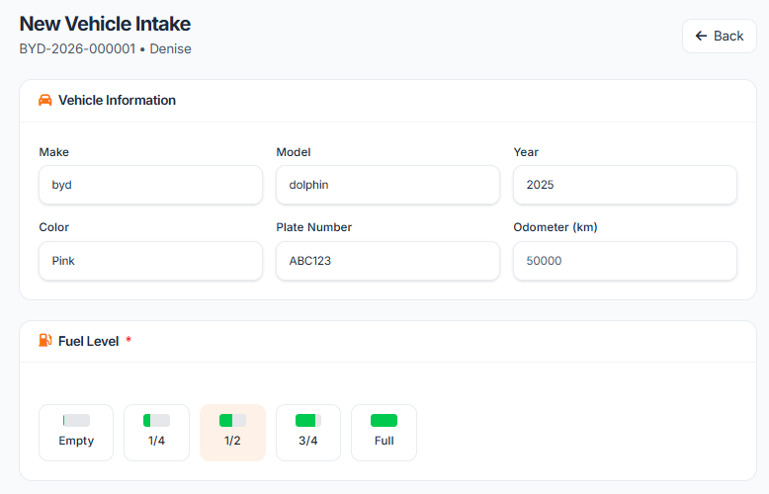Viewport: 769px width, 494px height.
Task: Click the Odometer (km) input field
Action: 625,261
